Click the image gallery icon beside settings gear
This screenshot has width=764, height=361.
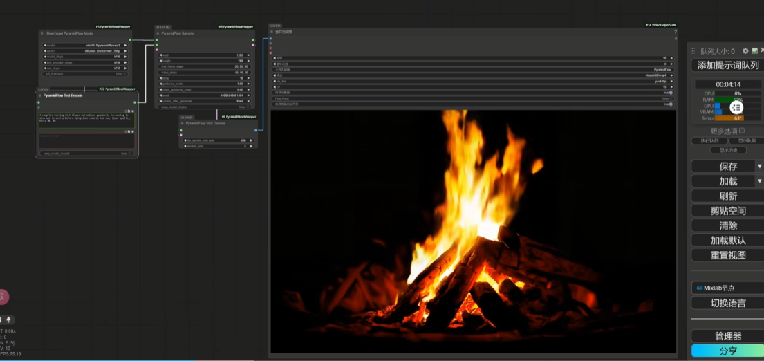[x=754, y=51]
